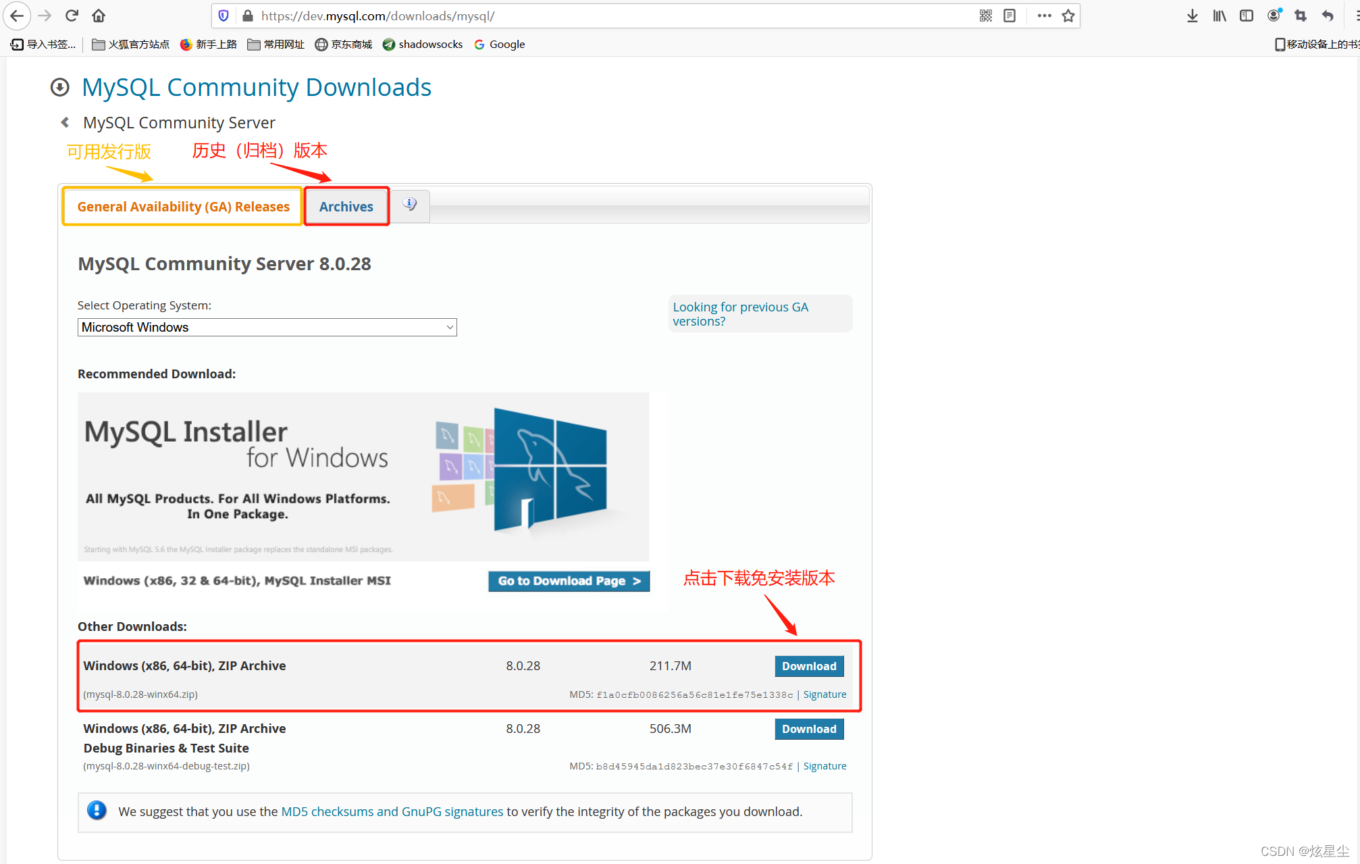
Task: Bookmark this page with the star icon
Action: pos(1068,16)
